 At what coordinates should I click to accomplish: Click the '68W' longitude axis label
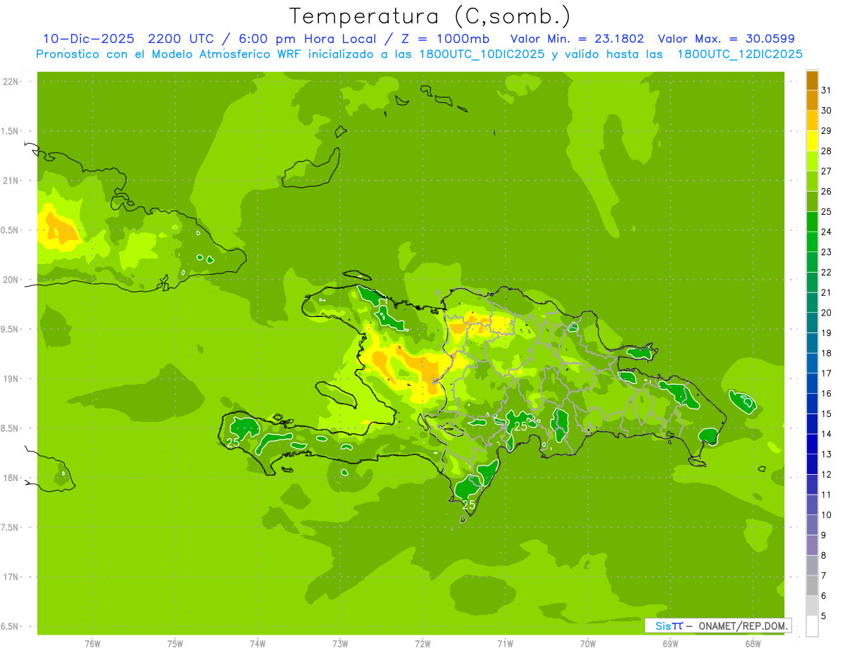753,643
